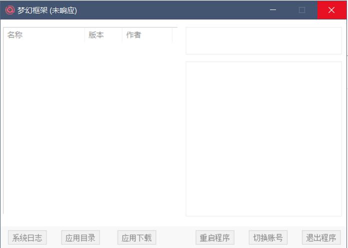348x248 pixels.
Task: Open the 应用目录 folder button
Action: click(x=80, y=237)
